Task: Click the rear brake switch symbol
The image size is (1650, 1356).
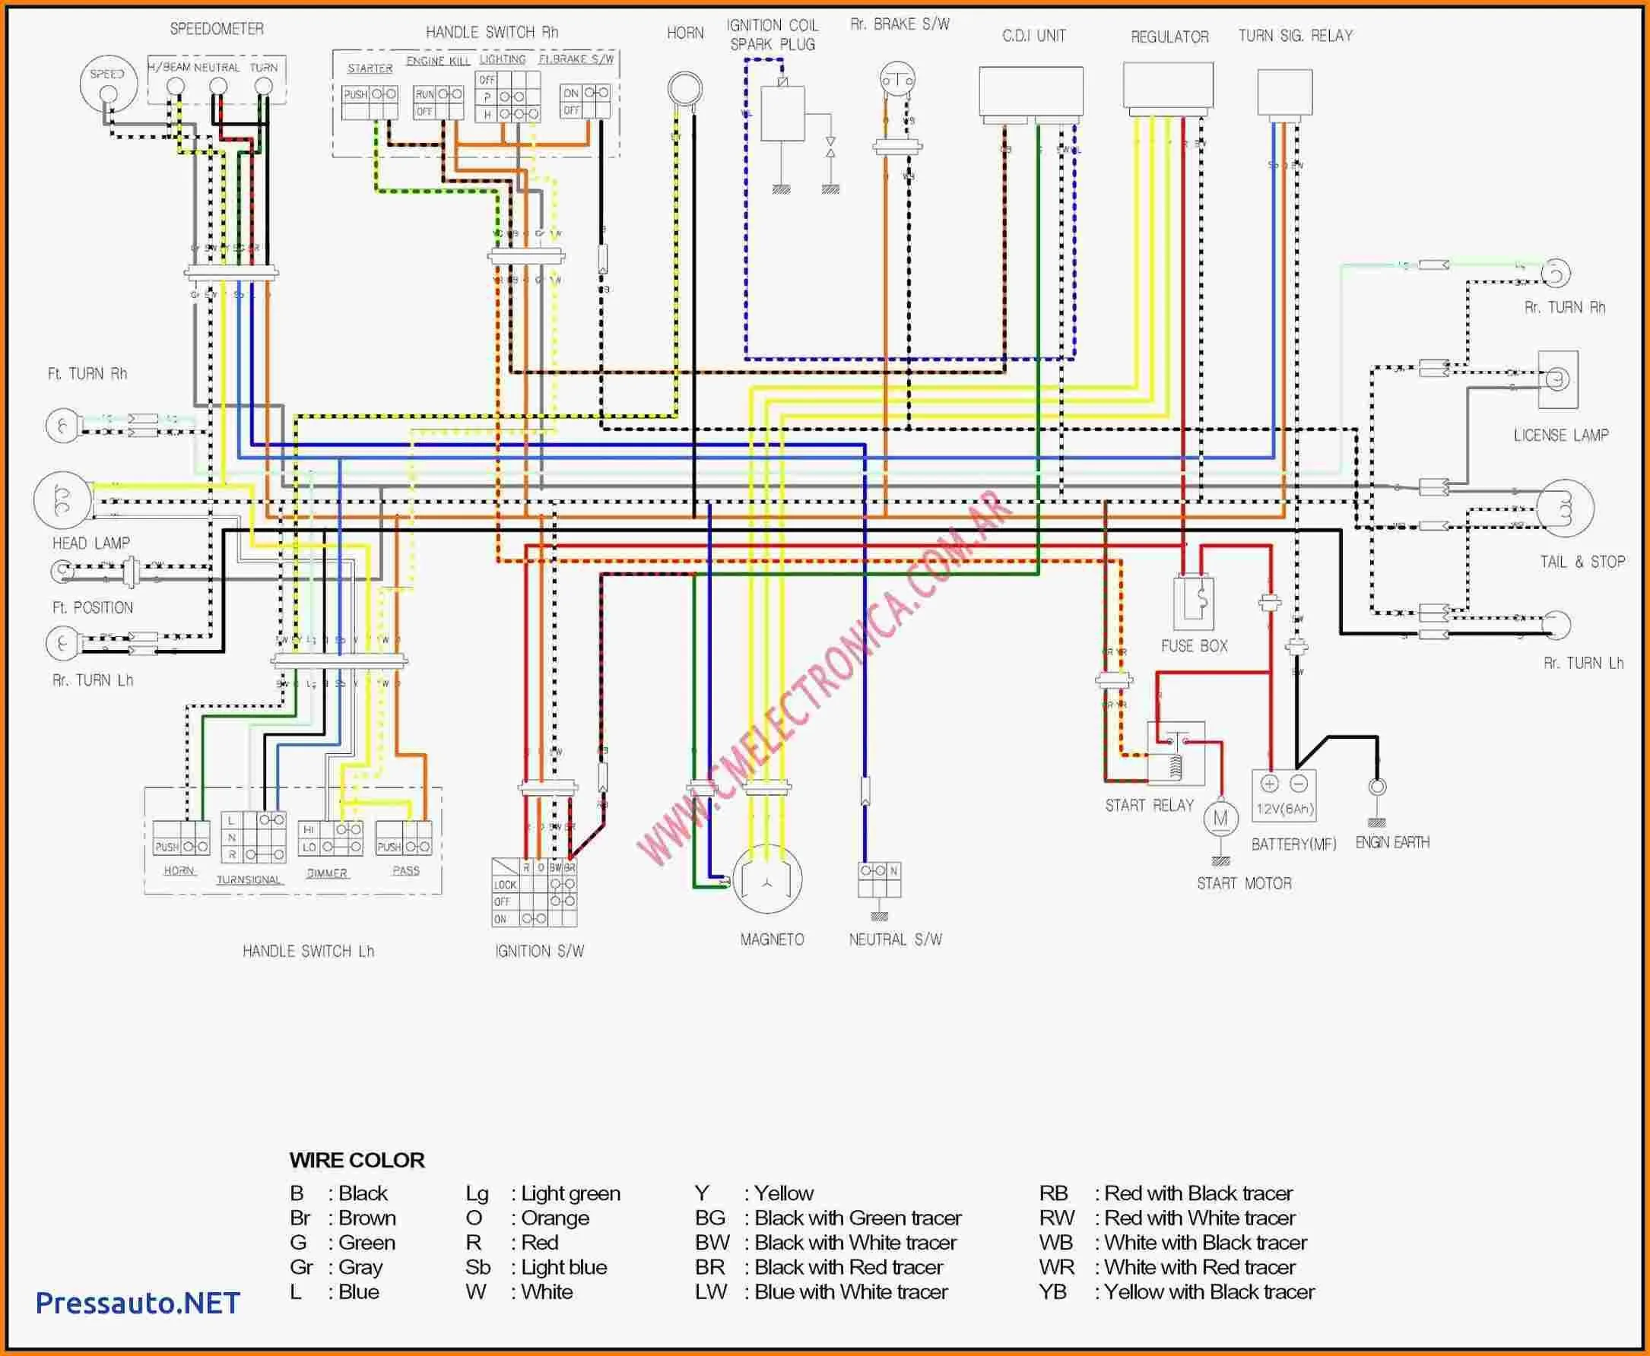Action: 897,80
